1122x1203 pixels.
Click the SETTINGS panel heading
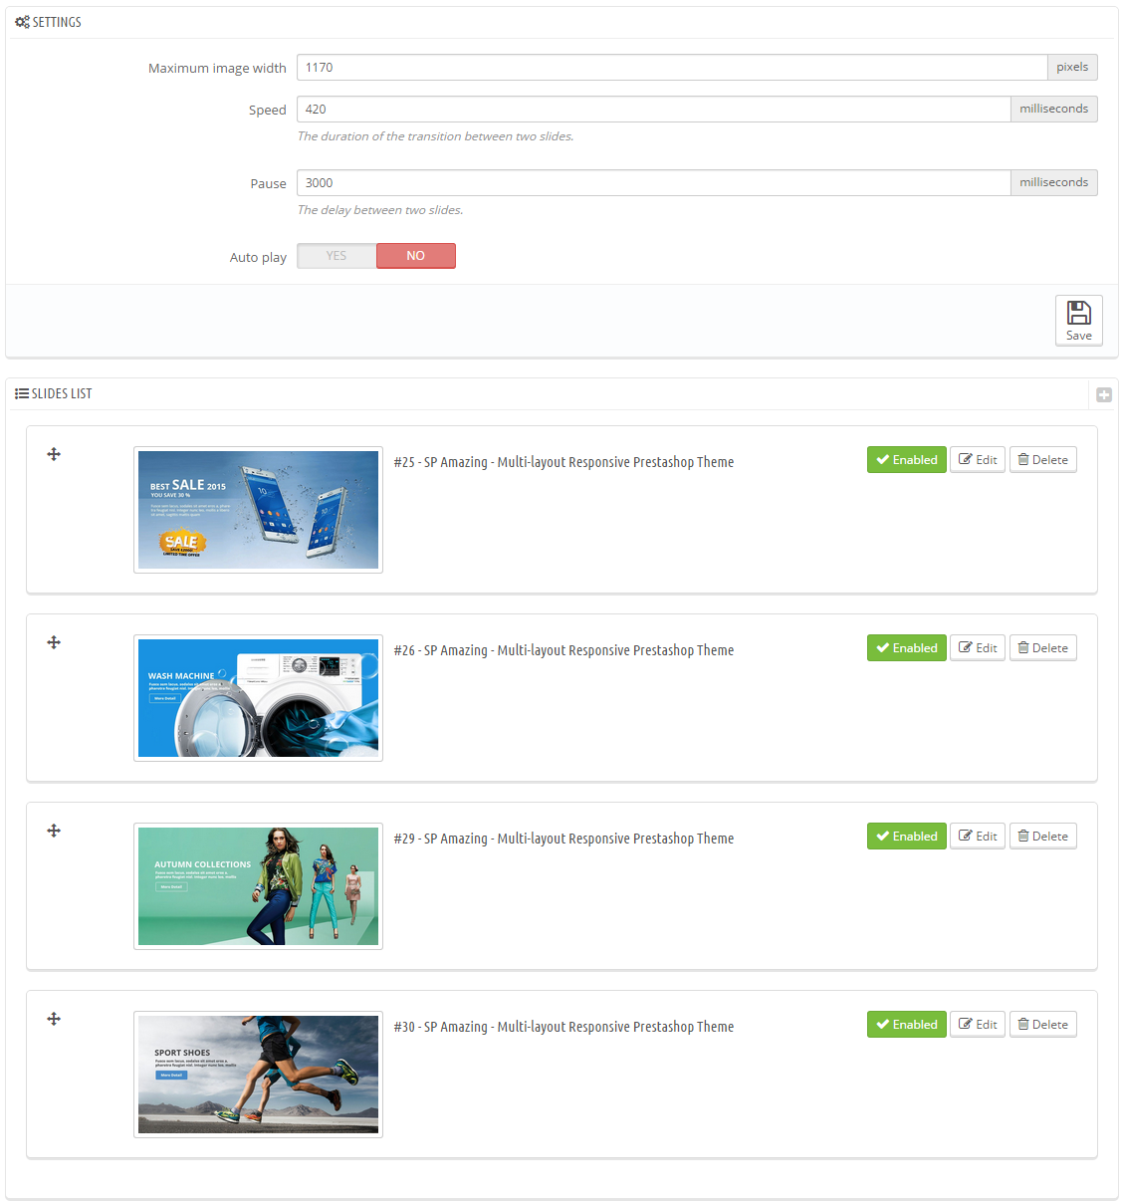coord(49,22)
